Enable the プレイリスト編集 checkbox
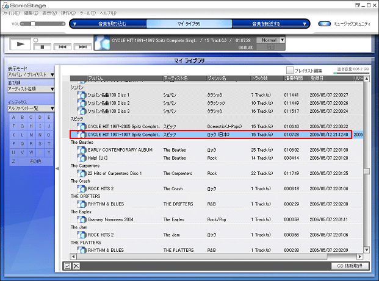 coord(290,71)
